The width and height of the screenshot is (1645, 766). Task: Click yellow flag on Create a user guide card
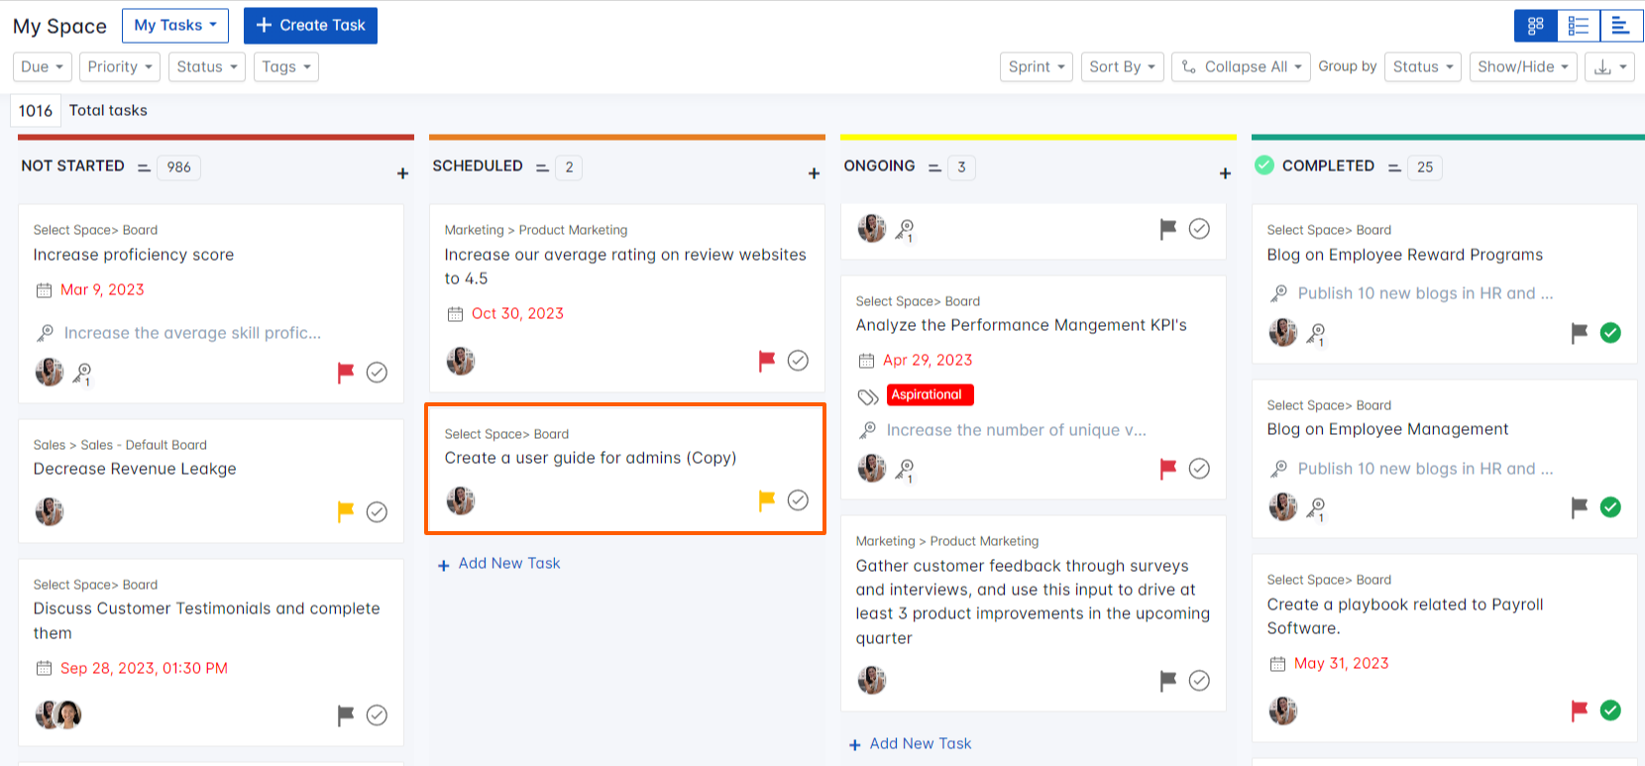point(766,500)
